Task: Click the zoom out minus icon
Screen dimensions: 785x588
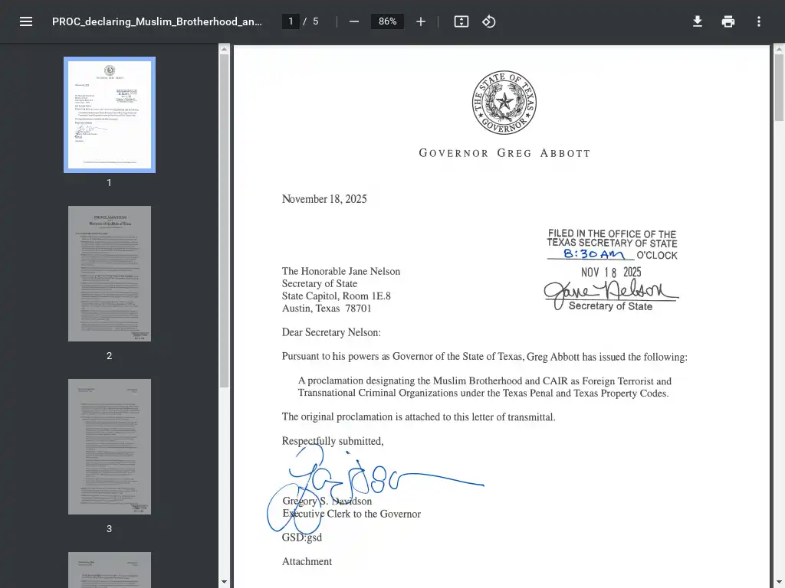Action: (354, 21)
